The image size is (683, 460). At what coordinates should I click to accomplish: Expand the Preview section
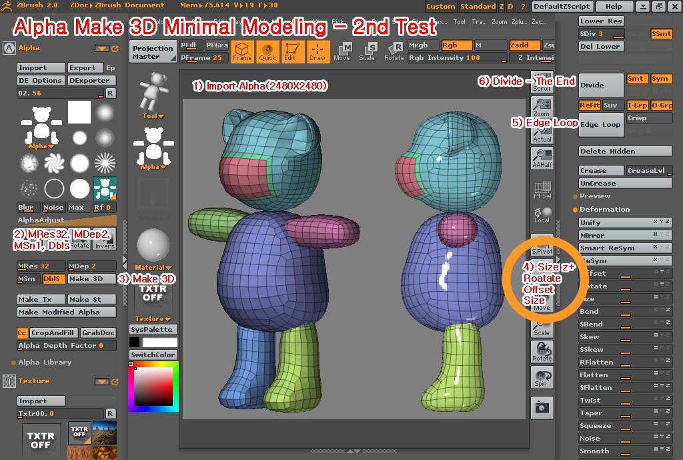point(594,196)
